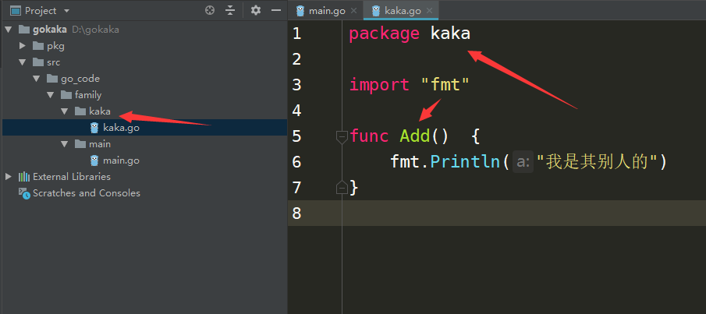Collapse the main folder arrow
This screenshot has width=706, height=314.
tap(65, 144)
